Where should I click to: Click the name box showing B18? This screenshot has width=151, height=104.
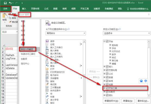click(x=10, y=32)
